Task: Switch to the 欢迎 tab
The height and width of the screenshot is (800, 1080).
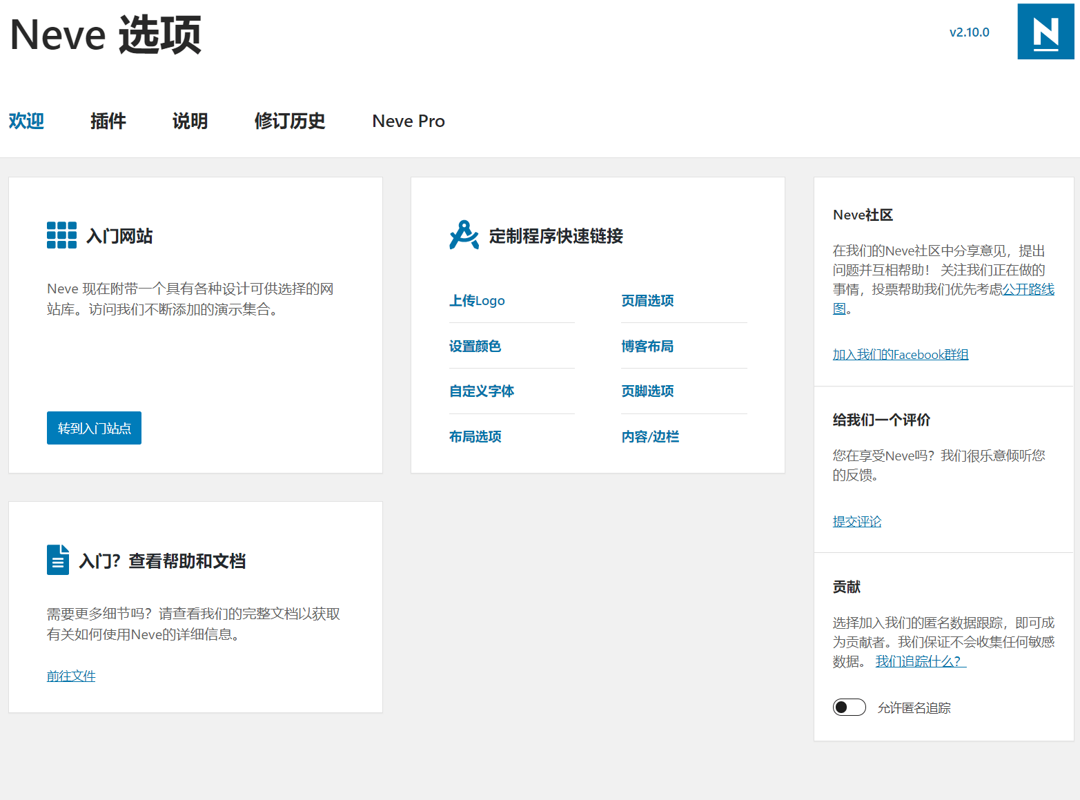Action: tap(26, 121)
